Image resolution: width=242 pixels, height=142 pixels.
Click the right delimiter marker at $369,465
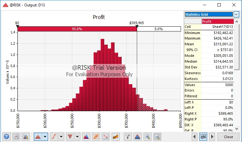click(137, 27)
